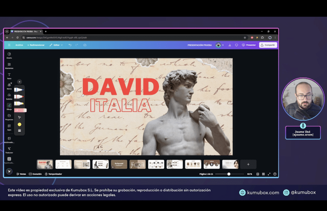Select the highlighter marker drawing tool
Image resolution: width=327 pixels, height=211 pixels.
[x=19, y=103]
